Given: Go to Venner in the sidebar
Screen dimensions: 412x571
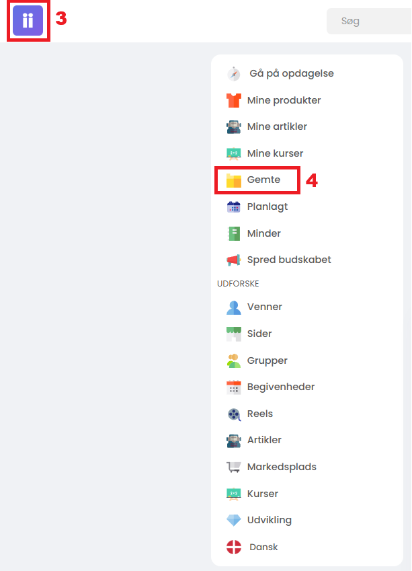Looking at the screenshot, I should tap(264, 307).
